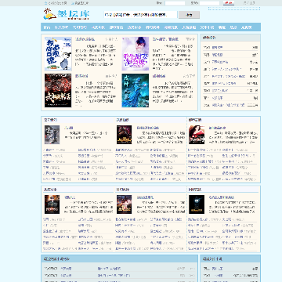Open the purple-haired girl book cover

pyautogui.click(x=136, y=54)
